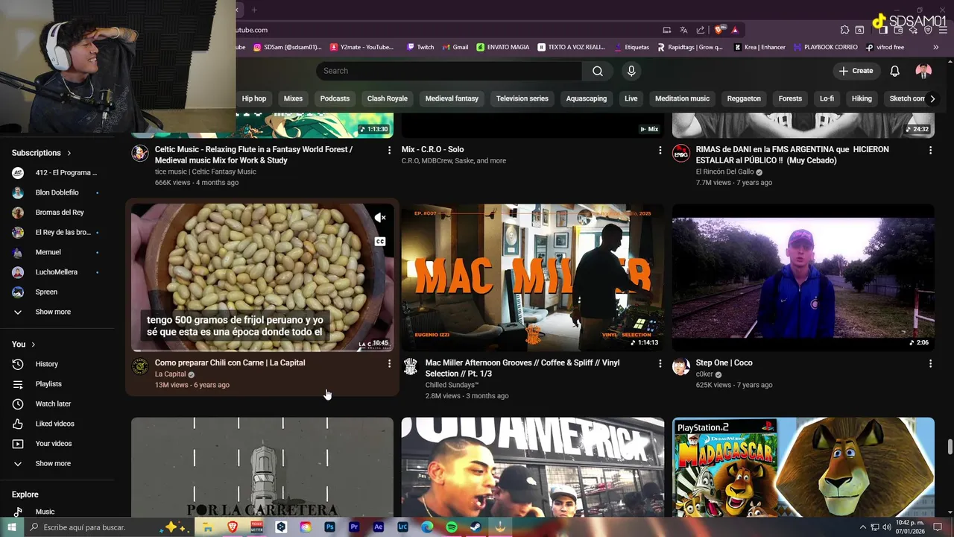The image size is (954, 537).
Task: Select the Mixes category chip
Action: pyautogui.click(x=293, y=98)
